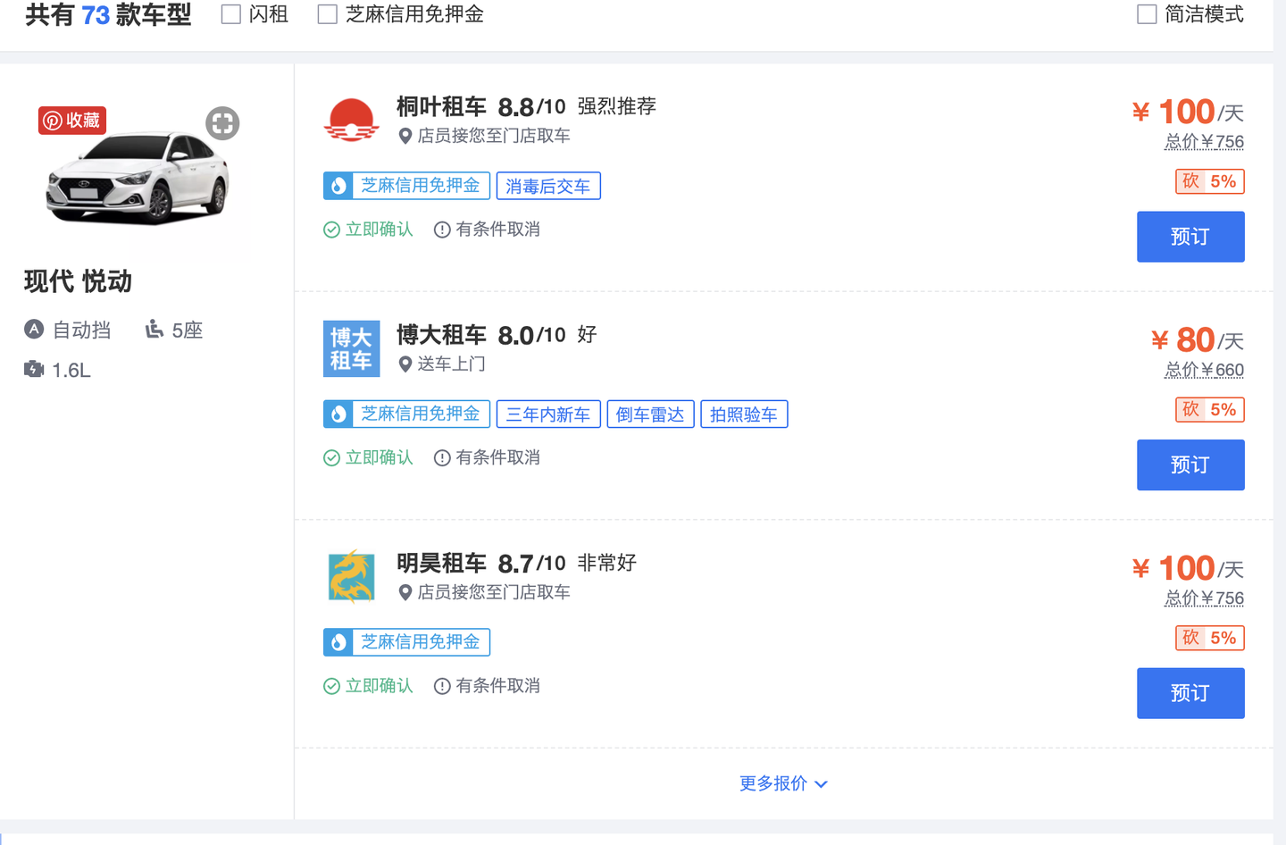
Task: Click the magnifier icon on car image
Action: click(x=222, y=123)
